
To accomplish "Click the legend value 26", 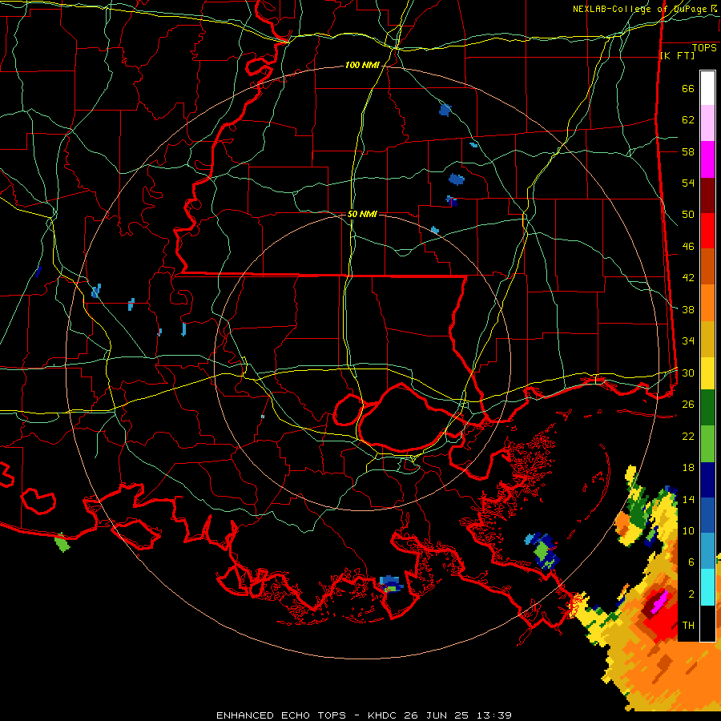I will point(688,405).
